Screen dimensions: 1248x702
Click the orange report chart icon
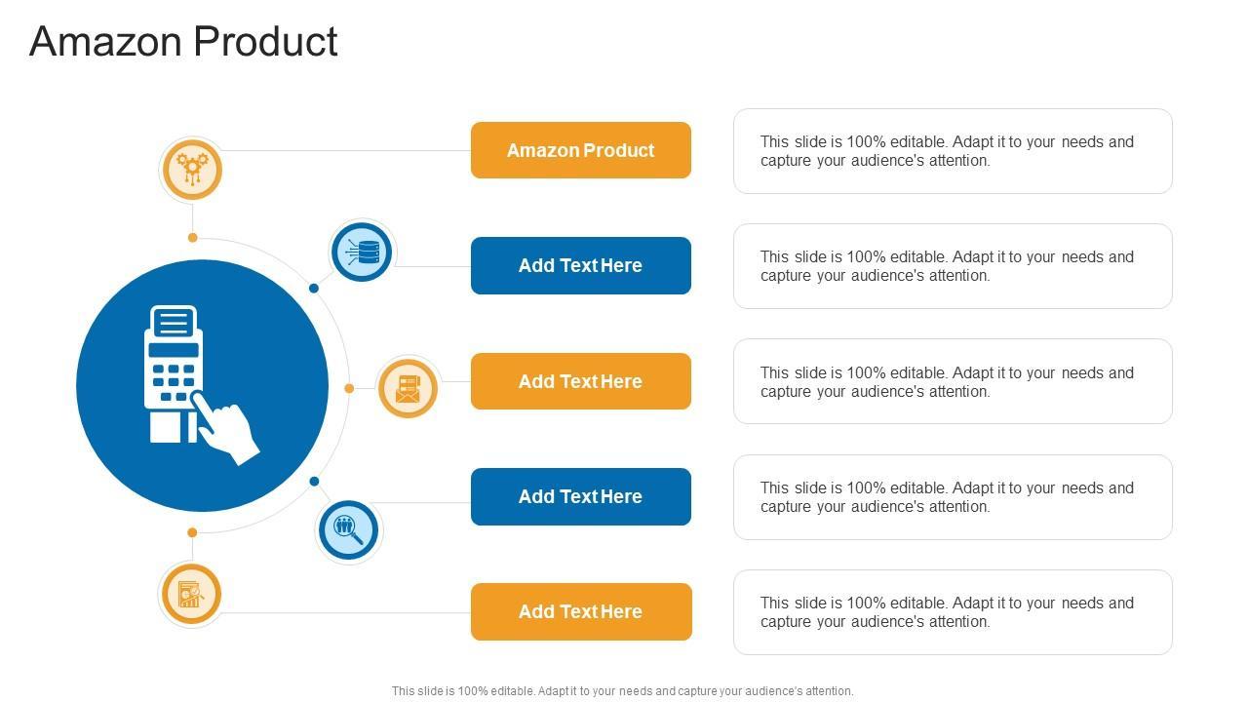(x=190, y=594)
